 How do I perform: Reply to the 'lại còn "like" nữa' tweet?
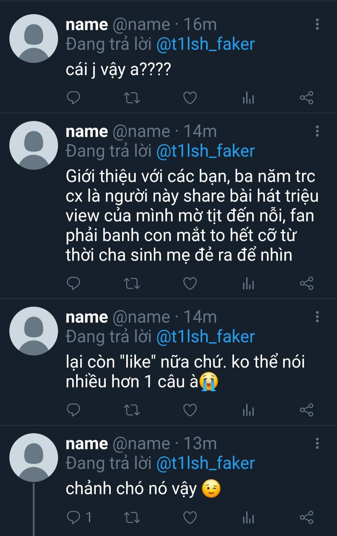point(74,410)
